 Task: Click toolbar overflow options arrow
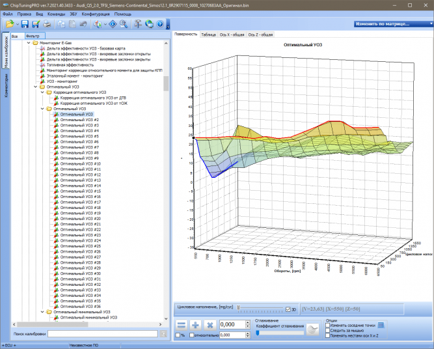[168, 27]
